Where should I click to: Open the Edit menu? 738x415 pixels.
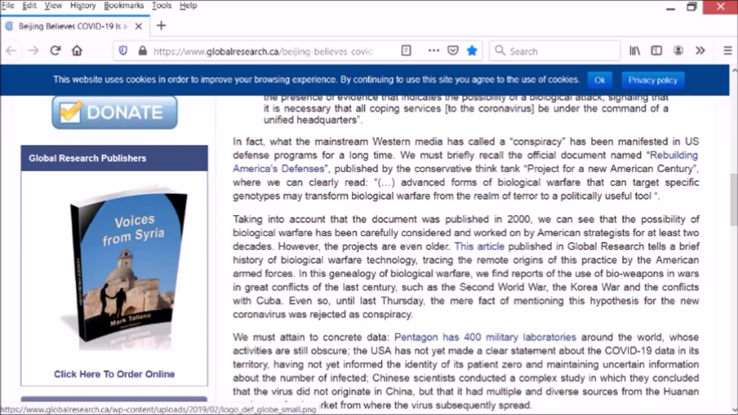[29, 5]
